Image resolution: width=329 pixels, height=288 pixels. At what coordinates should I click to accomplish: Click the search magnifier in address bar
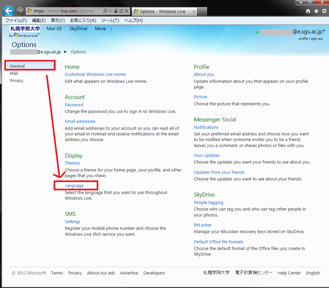[105, 11]
